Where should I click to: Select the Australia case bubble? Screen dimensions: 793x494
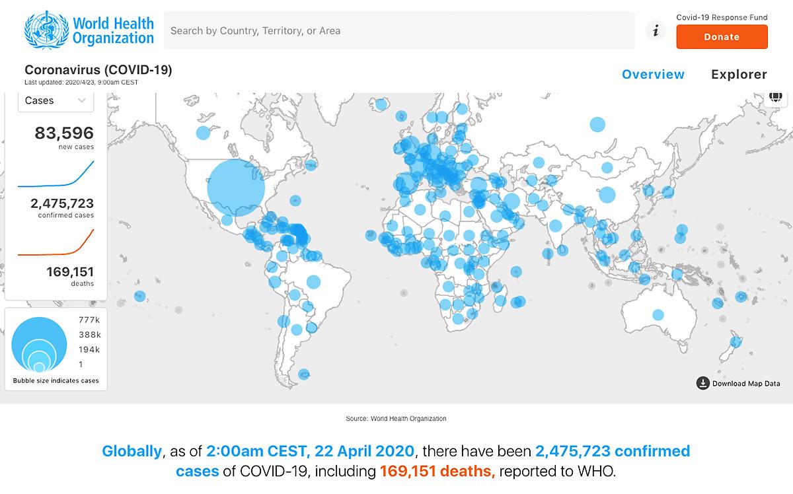tap(658, 315)
